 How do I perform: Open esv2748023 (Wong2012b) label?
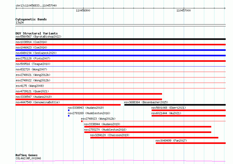tap(98, 119)
